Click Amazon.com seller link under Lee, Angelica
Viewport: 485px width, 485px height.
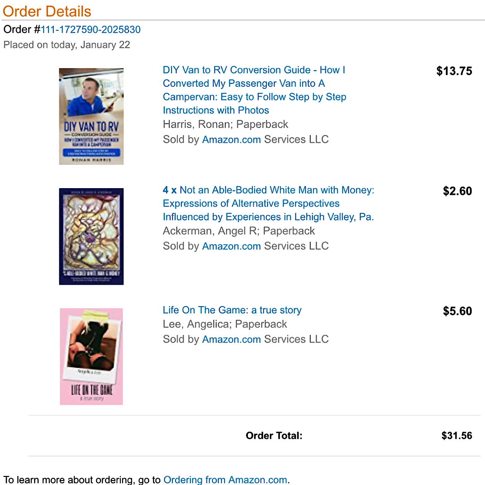(x=231, y=339)
